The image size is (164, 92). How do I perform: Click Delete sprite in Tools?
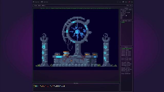(x=126, y=71)
